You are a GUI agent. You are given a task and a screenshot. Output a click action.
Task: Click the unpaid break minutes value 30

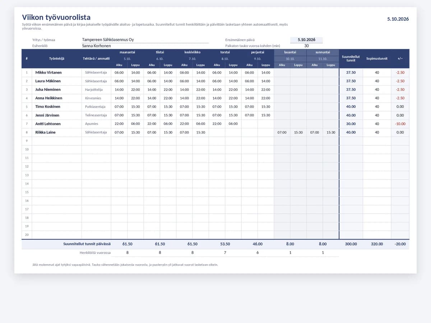pyautogui.click(x=306, y=46)
